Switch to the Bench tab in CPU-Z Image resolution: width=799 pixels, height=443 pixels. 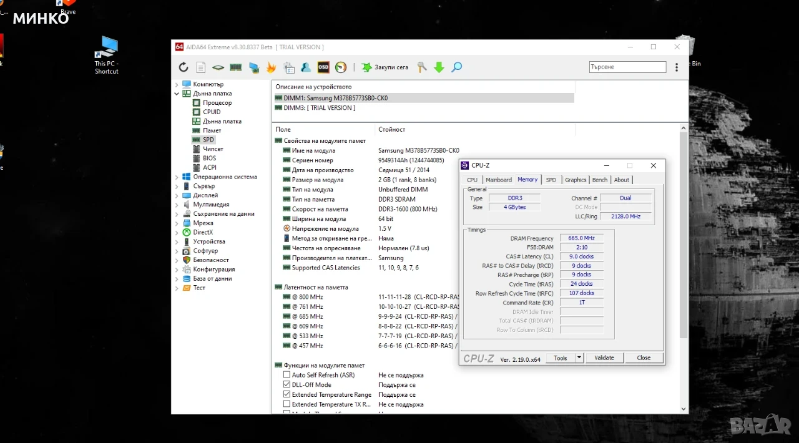pyautogui.click(x=600, y=180)
